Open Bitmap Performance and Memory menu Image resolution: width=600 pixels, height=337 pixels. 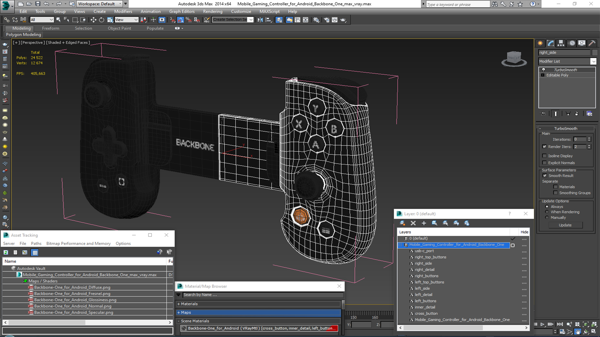pos(78,243)
